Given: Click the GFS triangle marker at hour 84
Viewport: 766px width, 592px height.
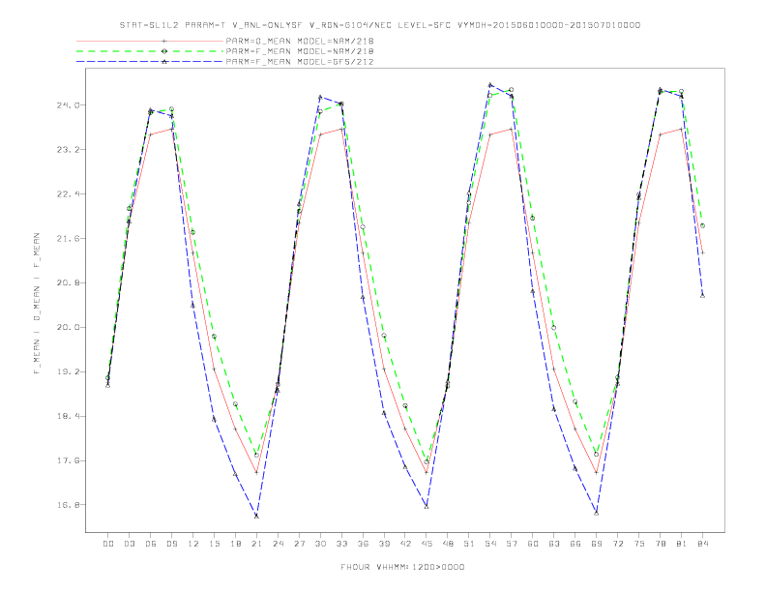Looking at the screenshot, I should point(702,295).
